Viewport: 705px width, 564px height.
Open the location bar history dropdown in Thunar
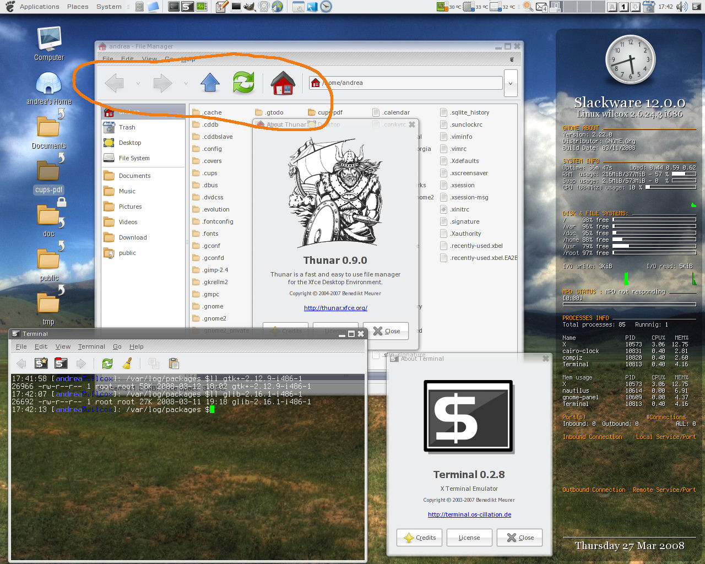pyautogui.click(x=511, y=83)
